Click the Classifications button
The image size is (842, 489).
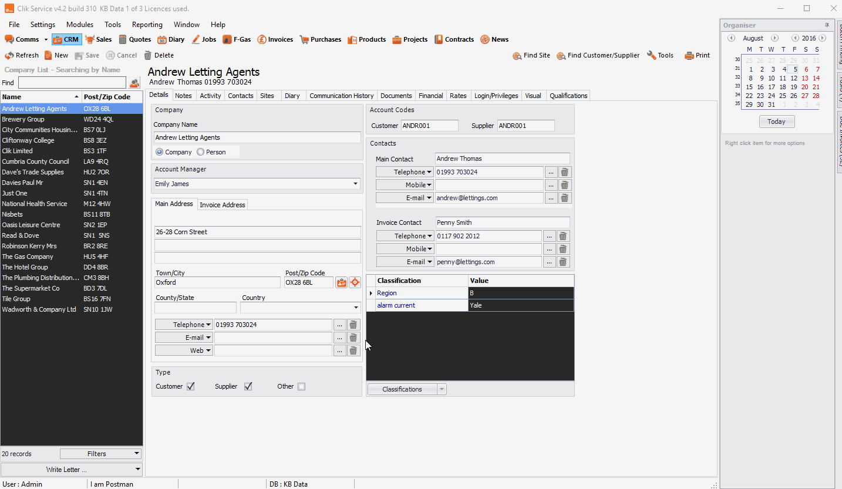[402, 389]
